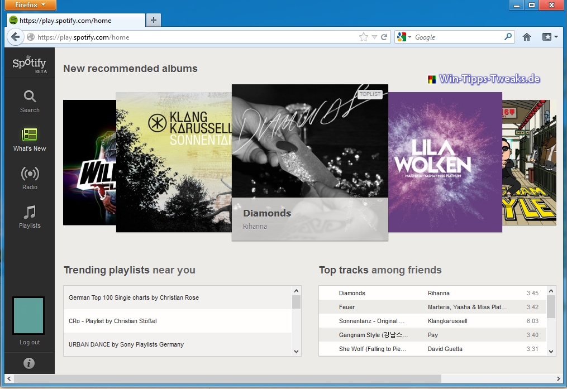The height and width of the screenshot is (389, 567).
Task: Select the play.spotify.com browser tab
Action: point(76,20)
